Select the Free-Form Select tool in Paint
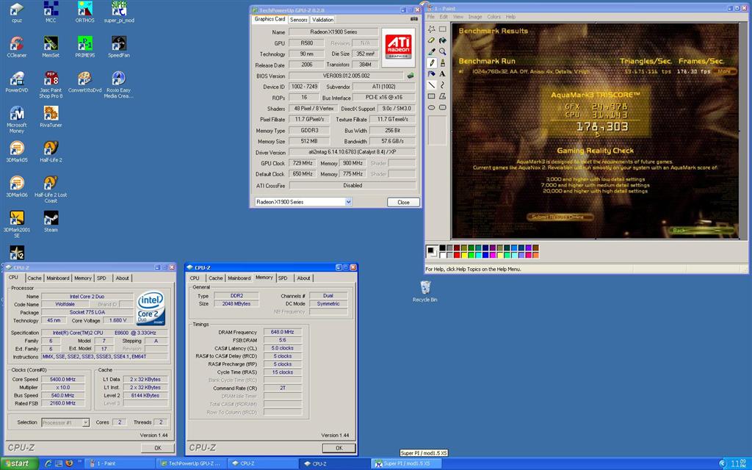 [432, 29]
